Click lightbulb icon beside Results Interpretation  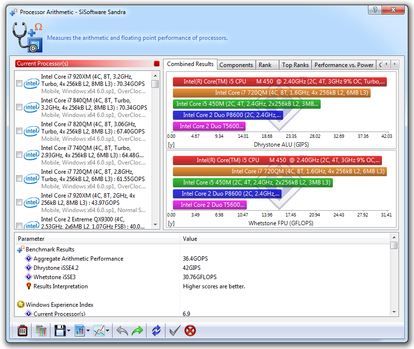click(29, 286)
